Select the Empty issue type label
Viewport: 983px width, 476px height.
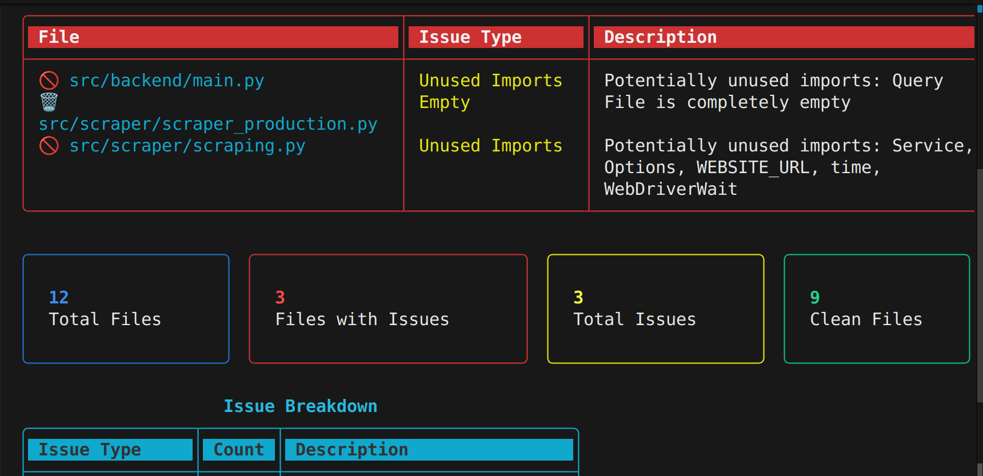pos(445,102)
